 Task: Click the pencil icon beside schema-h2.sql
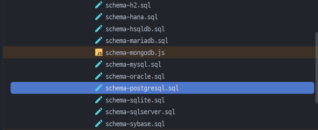point(99,5)
